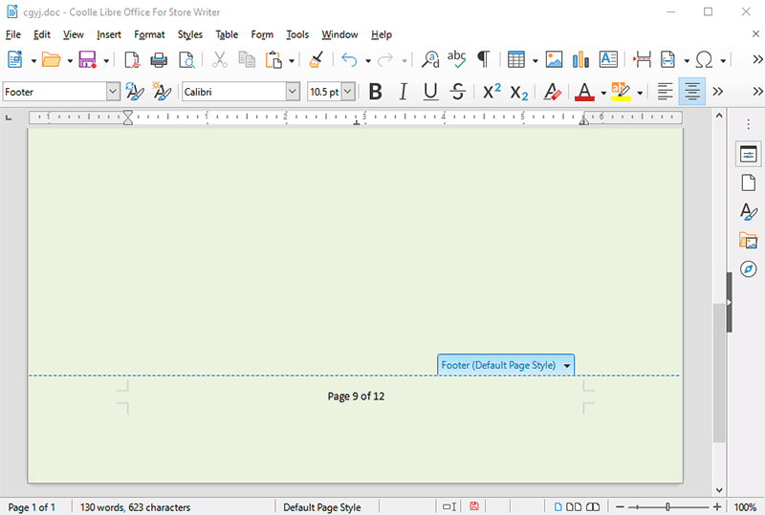Toggle formatting marks pilcrow button
The image size is (765, 515).
pyautogui.click(x=483, y=60)
